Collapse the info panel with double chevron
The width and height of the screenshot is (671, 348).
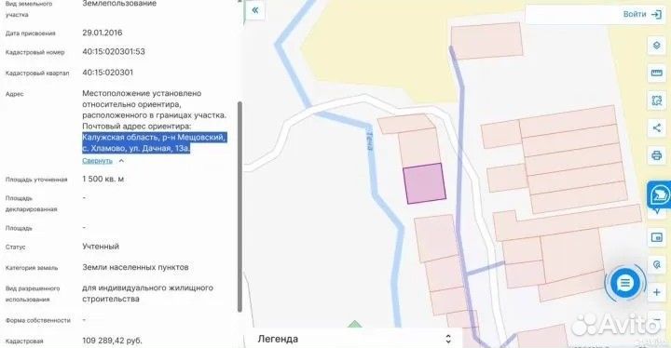click(255, 10)
